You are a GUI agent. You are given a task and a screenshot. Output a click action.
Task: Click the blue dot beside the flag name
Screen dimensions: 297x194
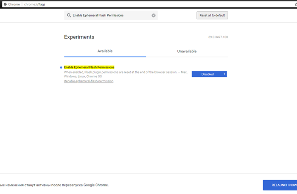pos(61,68)
